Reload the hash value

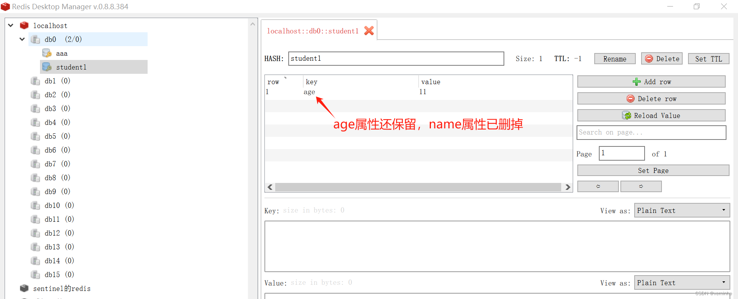point(651,115)
